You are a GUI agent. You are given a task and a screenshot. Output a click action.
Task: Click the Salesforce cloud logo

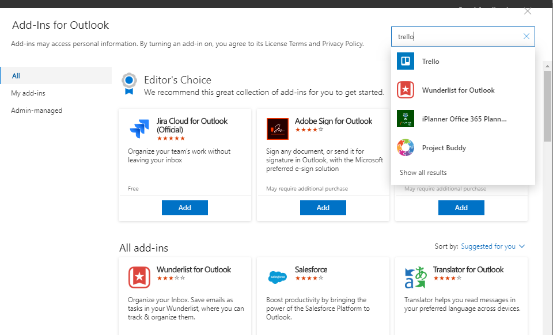tap(278, 277)
